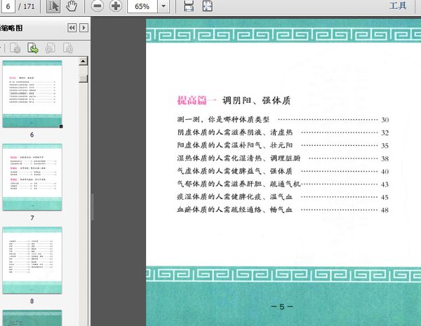Screen dimensions: 421x326
Task: Collapse the thumbnails panel with double-arrow button
Action: coord(72,28)
